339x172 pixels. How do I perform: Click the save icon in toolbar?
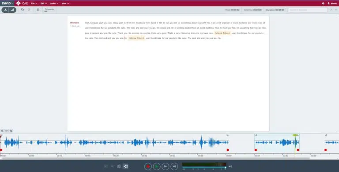click(x=38, y=10)
